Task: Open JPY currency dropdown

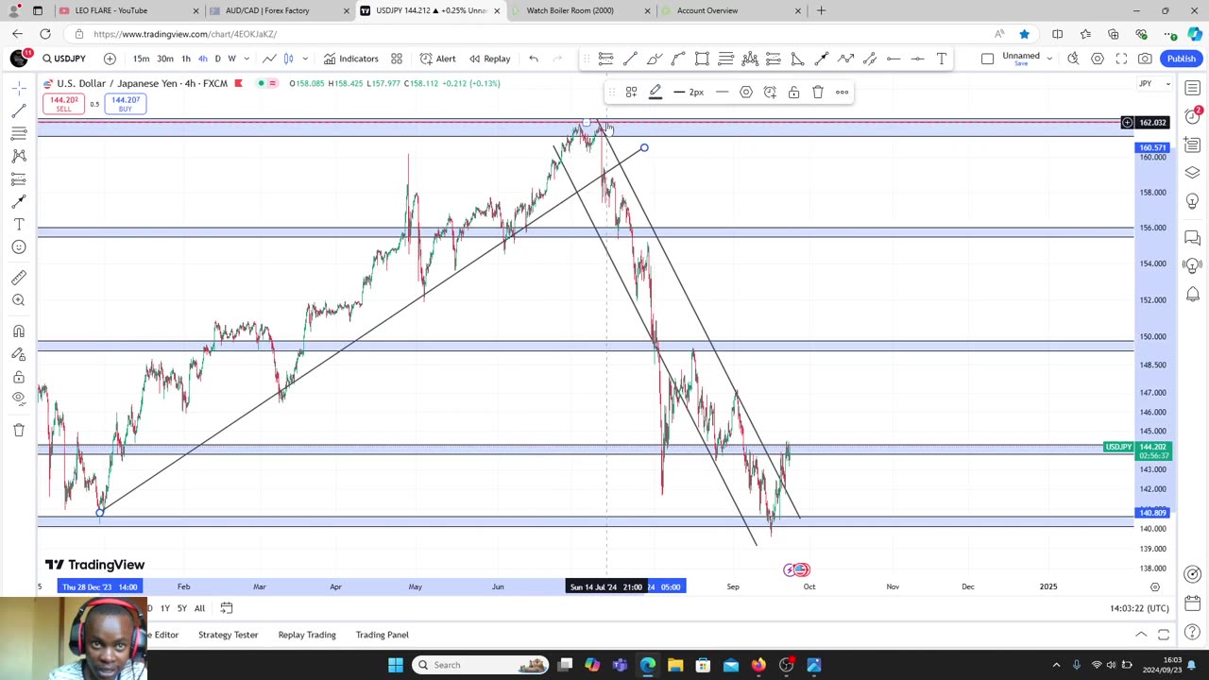Action: pyautogui.click(x=1153, y=84)
